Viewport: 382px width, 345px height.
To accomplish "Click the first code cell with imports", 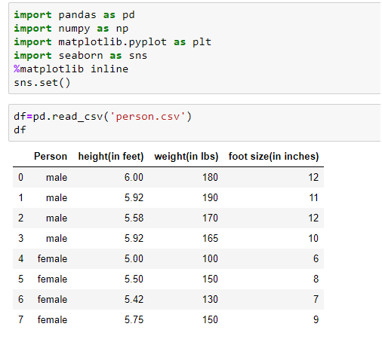I will coord(195,48).
